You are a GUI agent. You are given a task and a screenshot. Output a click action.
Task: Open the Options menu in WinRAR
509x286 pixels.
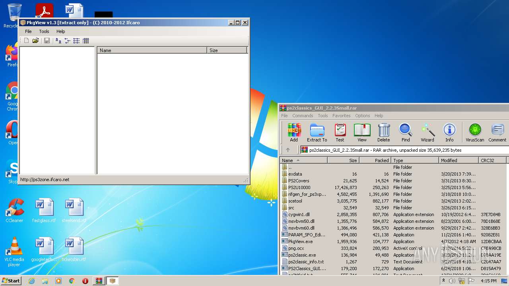[x=363, y=116]
